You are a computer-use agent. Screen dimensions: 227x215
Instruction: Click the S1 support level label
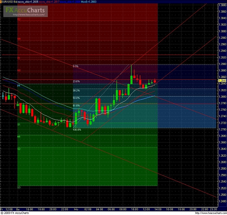point(19,125)
